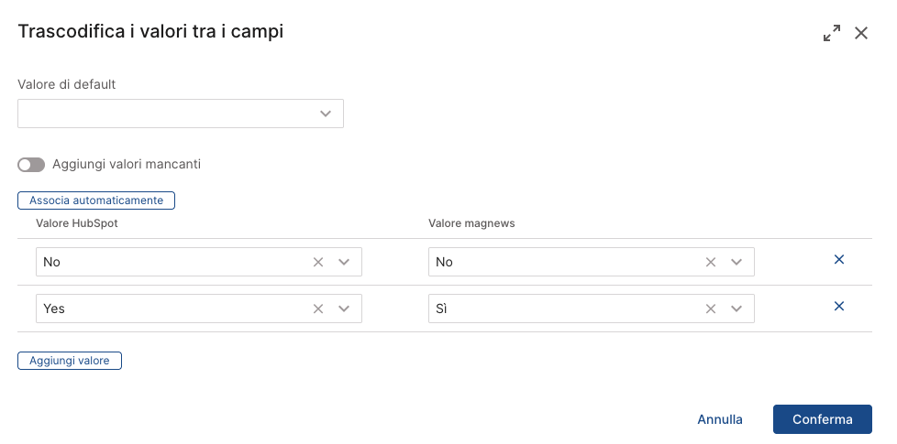Delete the No mapping row
897x444 pixels.
tap(838, 260)
